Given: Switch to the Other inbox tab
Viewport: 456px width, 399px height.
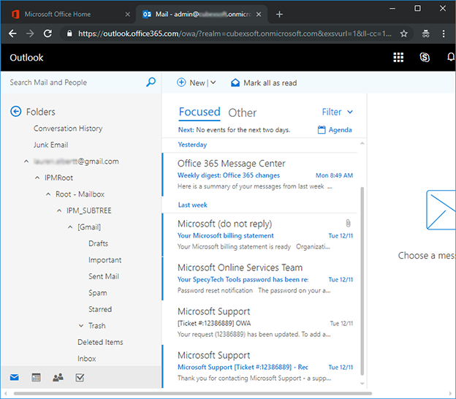Looking at the screenshot, I should (x=243, y=113).
